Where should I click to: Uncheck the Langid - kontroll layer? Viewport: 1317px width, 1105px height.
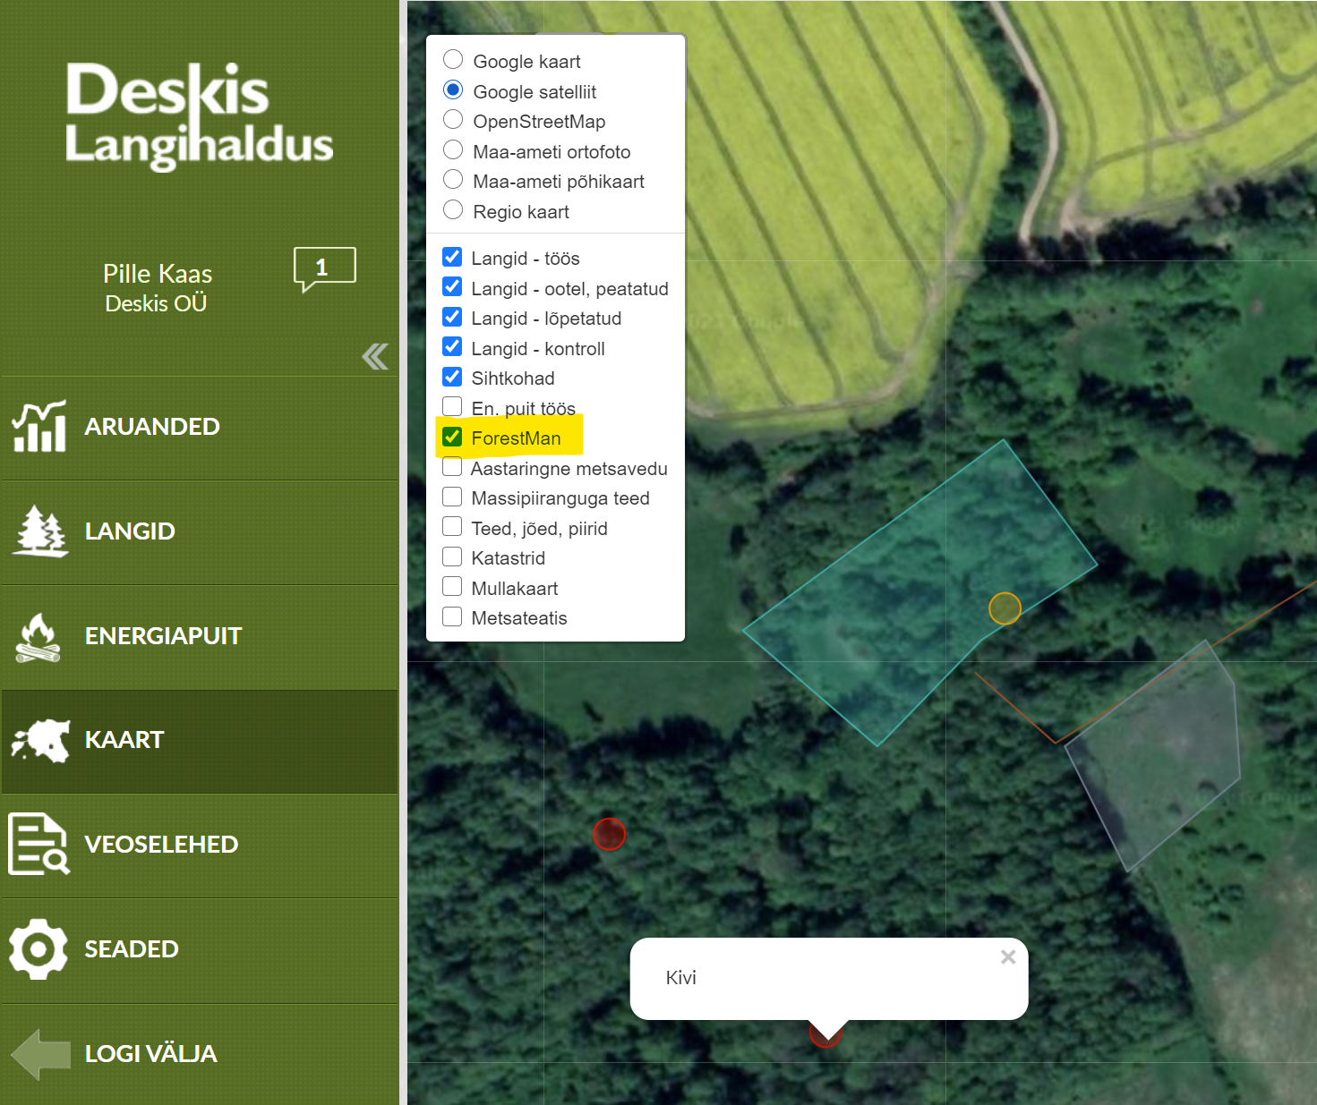tap(452, 346)
